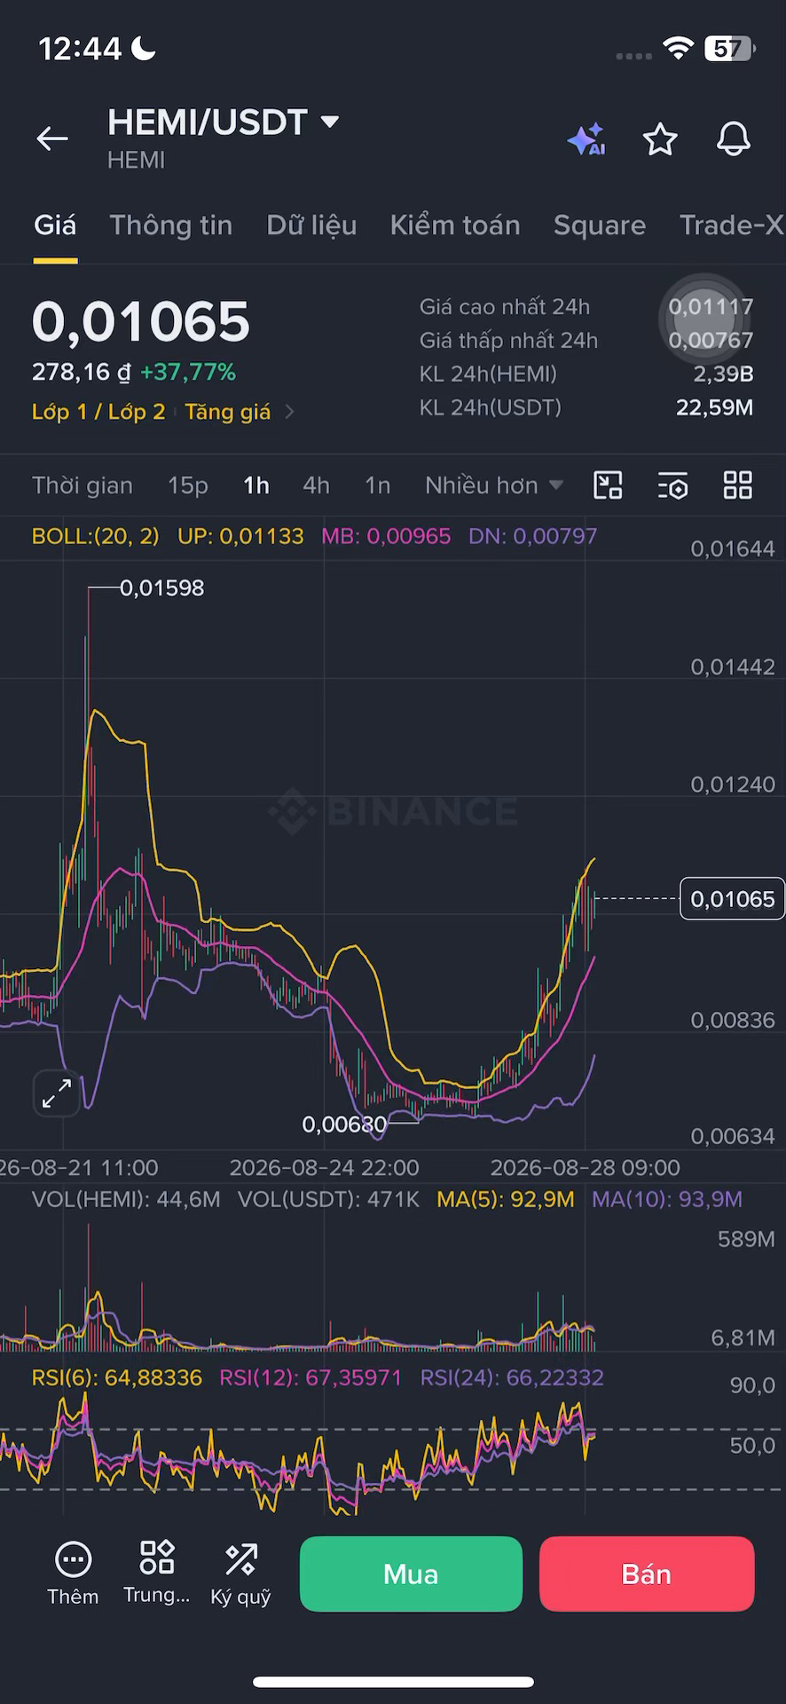The width and height of the screenshot is (786, 1704).
Task: Open Ký quỹ margin trading icon
Action: [x=240, y=1559]
